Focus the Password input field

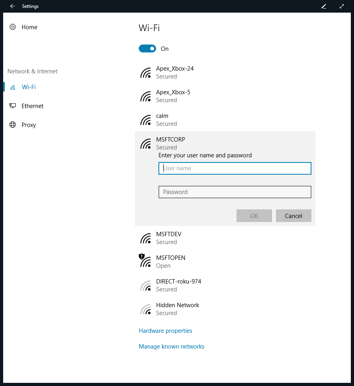tap(235, 192)
